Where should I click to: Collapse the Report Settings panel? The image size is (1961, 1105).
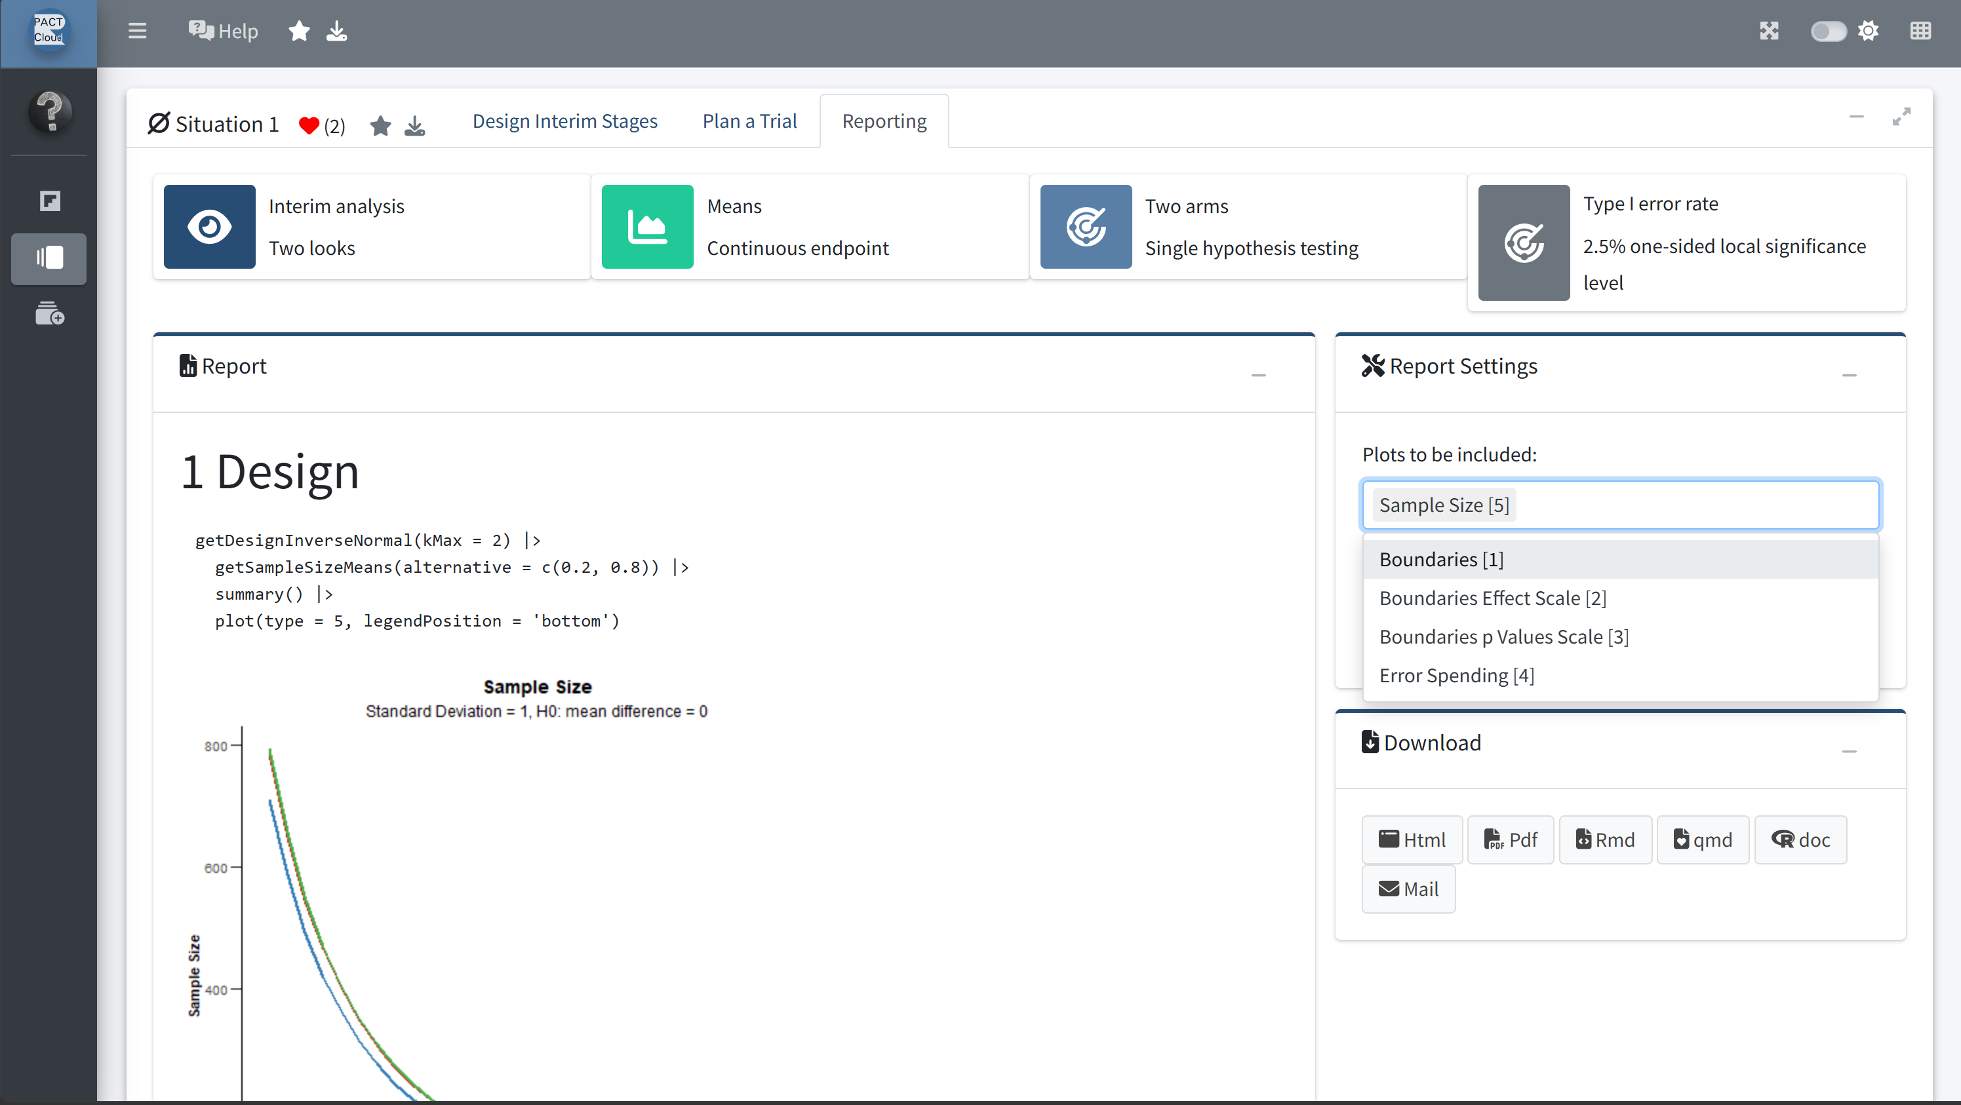pyautogui.click(x=1849, y=375)
